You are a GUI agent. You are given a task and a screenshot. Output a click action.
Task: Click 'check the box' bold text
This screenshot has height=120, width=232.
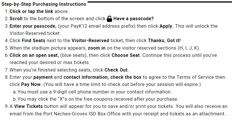126,77
